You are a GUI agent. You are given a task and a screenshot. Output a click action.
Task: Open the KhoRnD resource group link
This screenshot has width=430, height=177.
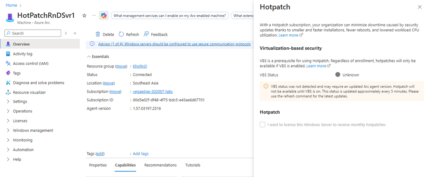click(140, 66)
